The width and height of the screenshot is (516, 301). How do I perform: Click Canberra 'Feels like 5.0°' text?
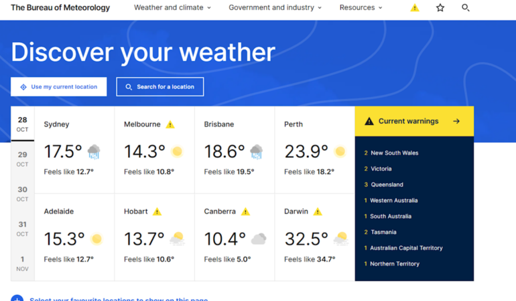point(227,260)
